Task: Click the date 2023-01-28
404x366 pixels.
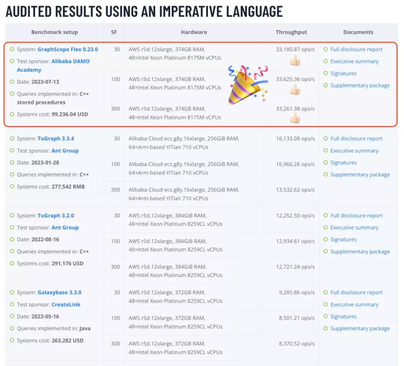Action: 45,162
